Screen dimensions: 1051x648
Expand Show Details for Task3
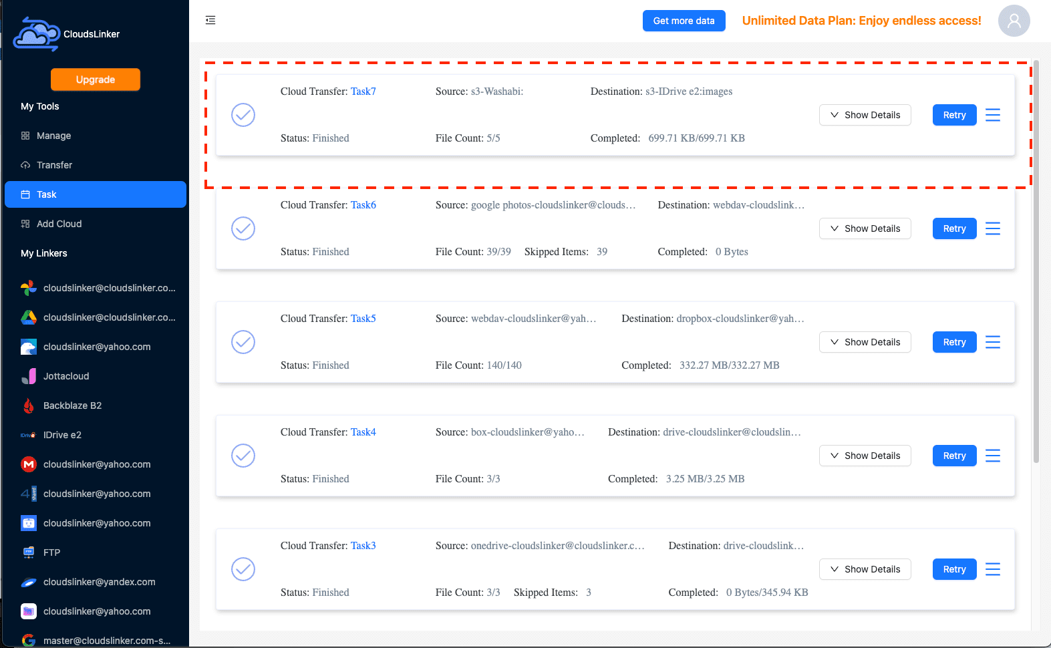coord(865,569)
